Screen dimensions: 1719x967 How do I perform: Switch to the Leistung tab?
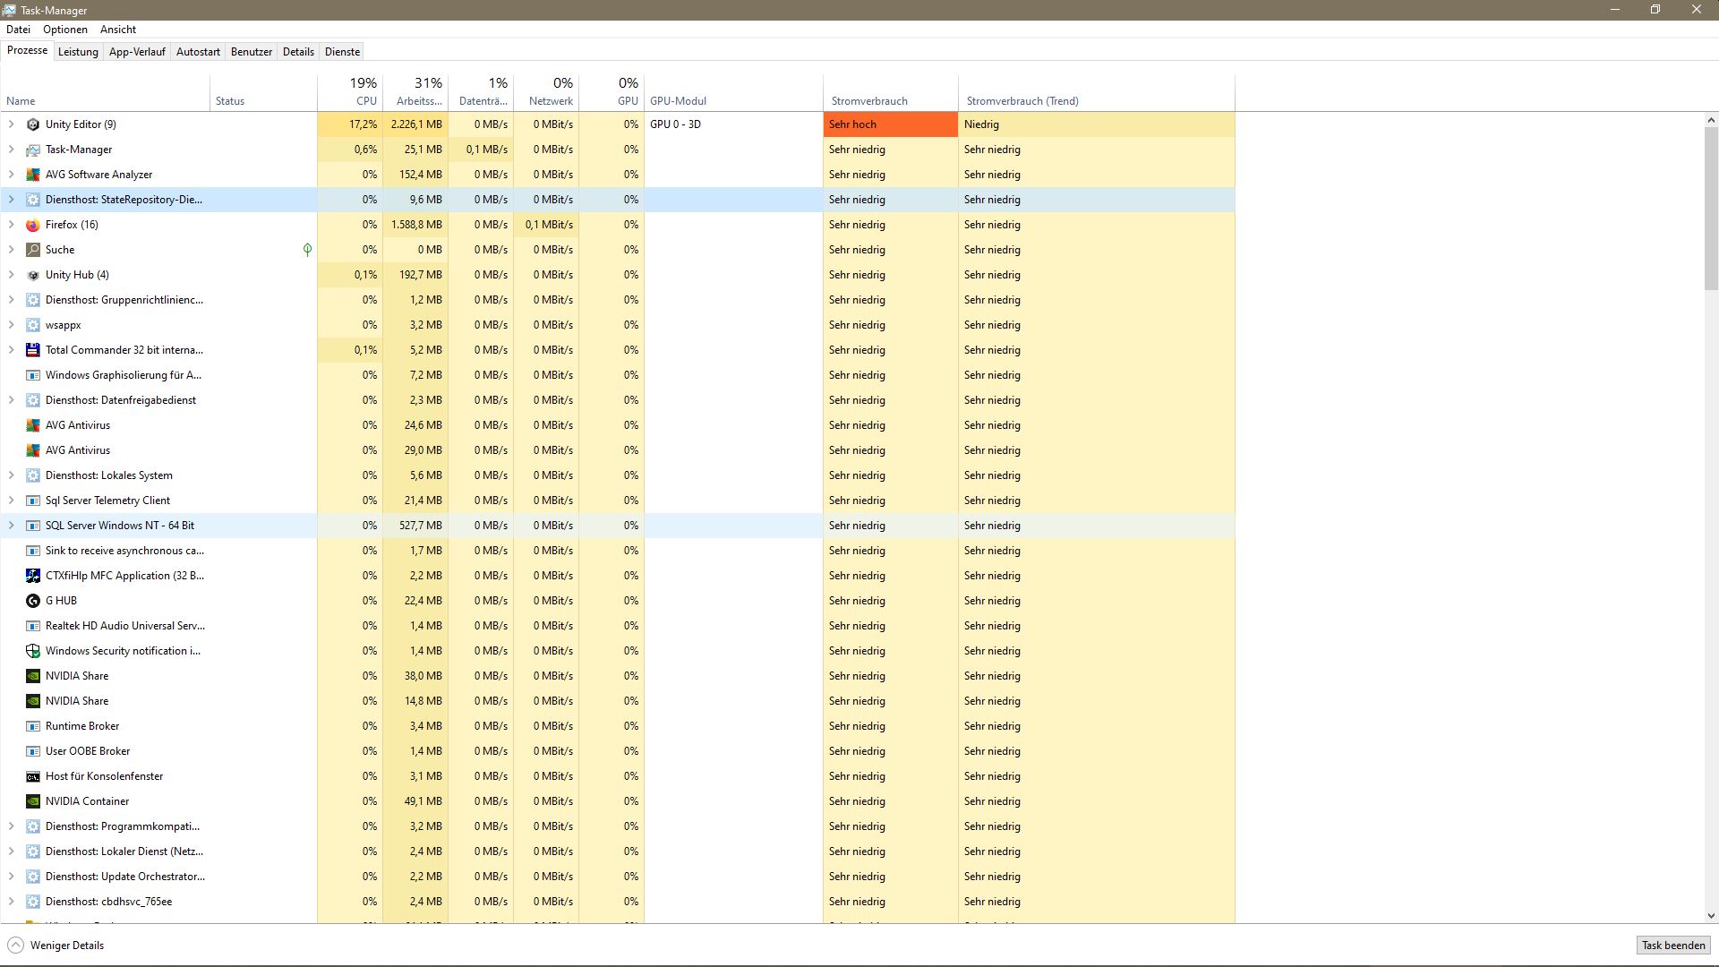[78, 51]
